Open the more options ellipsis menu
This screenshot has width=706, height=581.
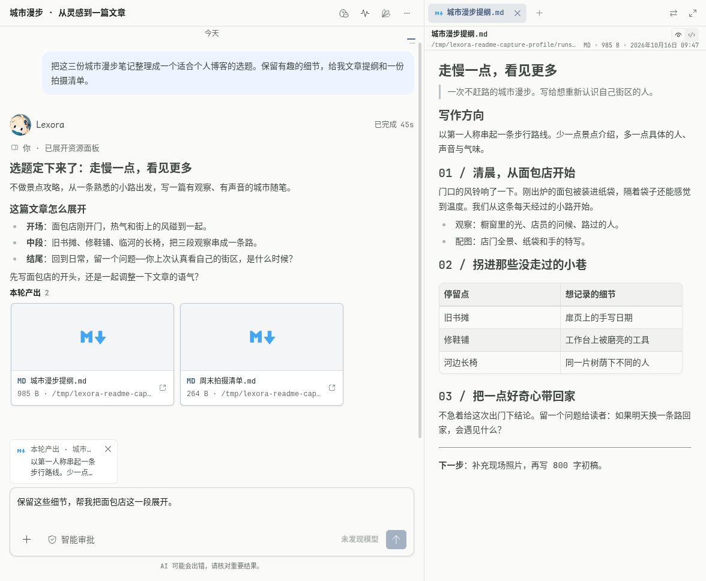pyautogui.click(x=407, y=13)
